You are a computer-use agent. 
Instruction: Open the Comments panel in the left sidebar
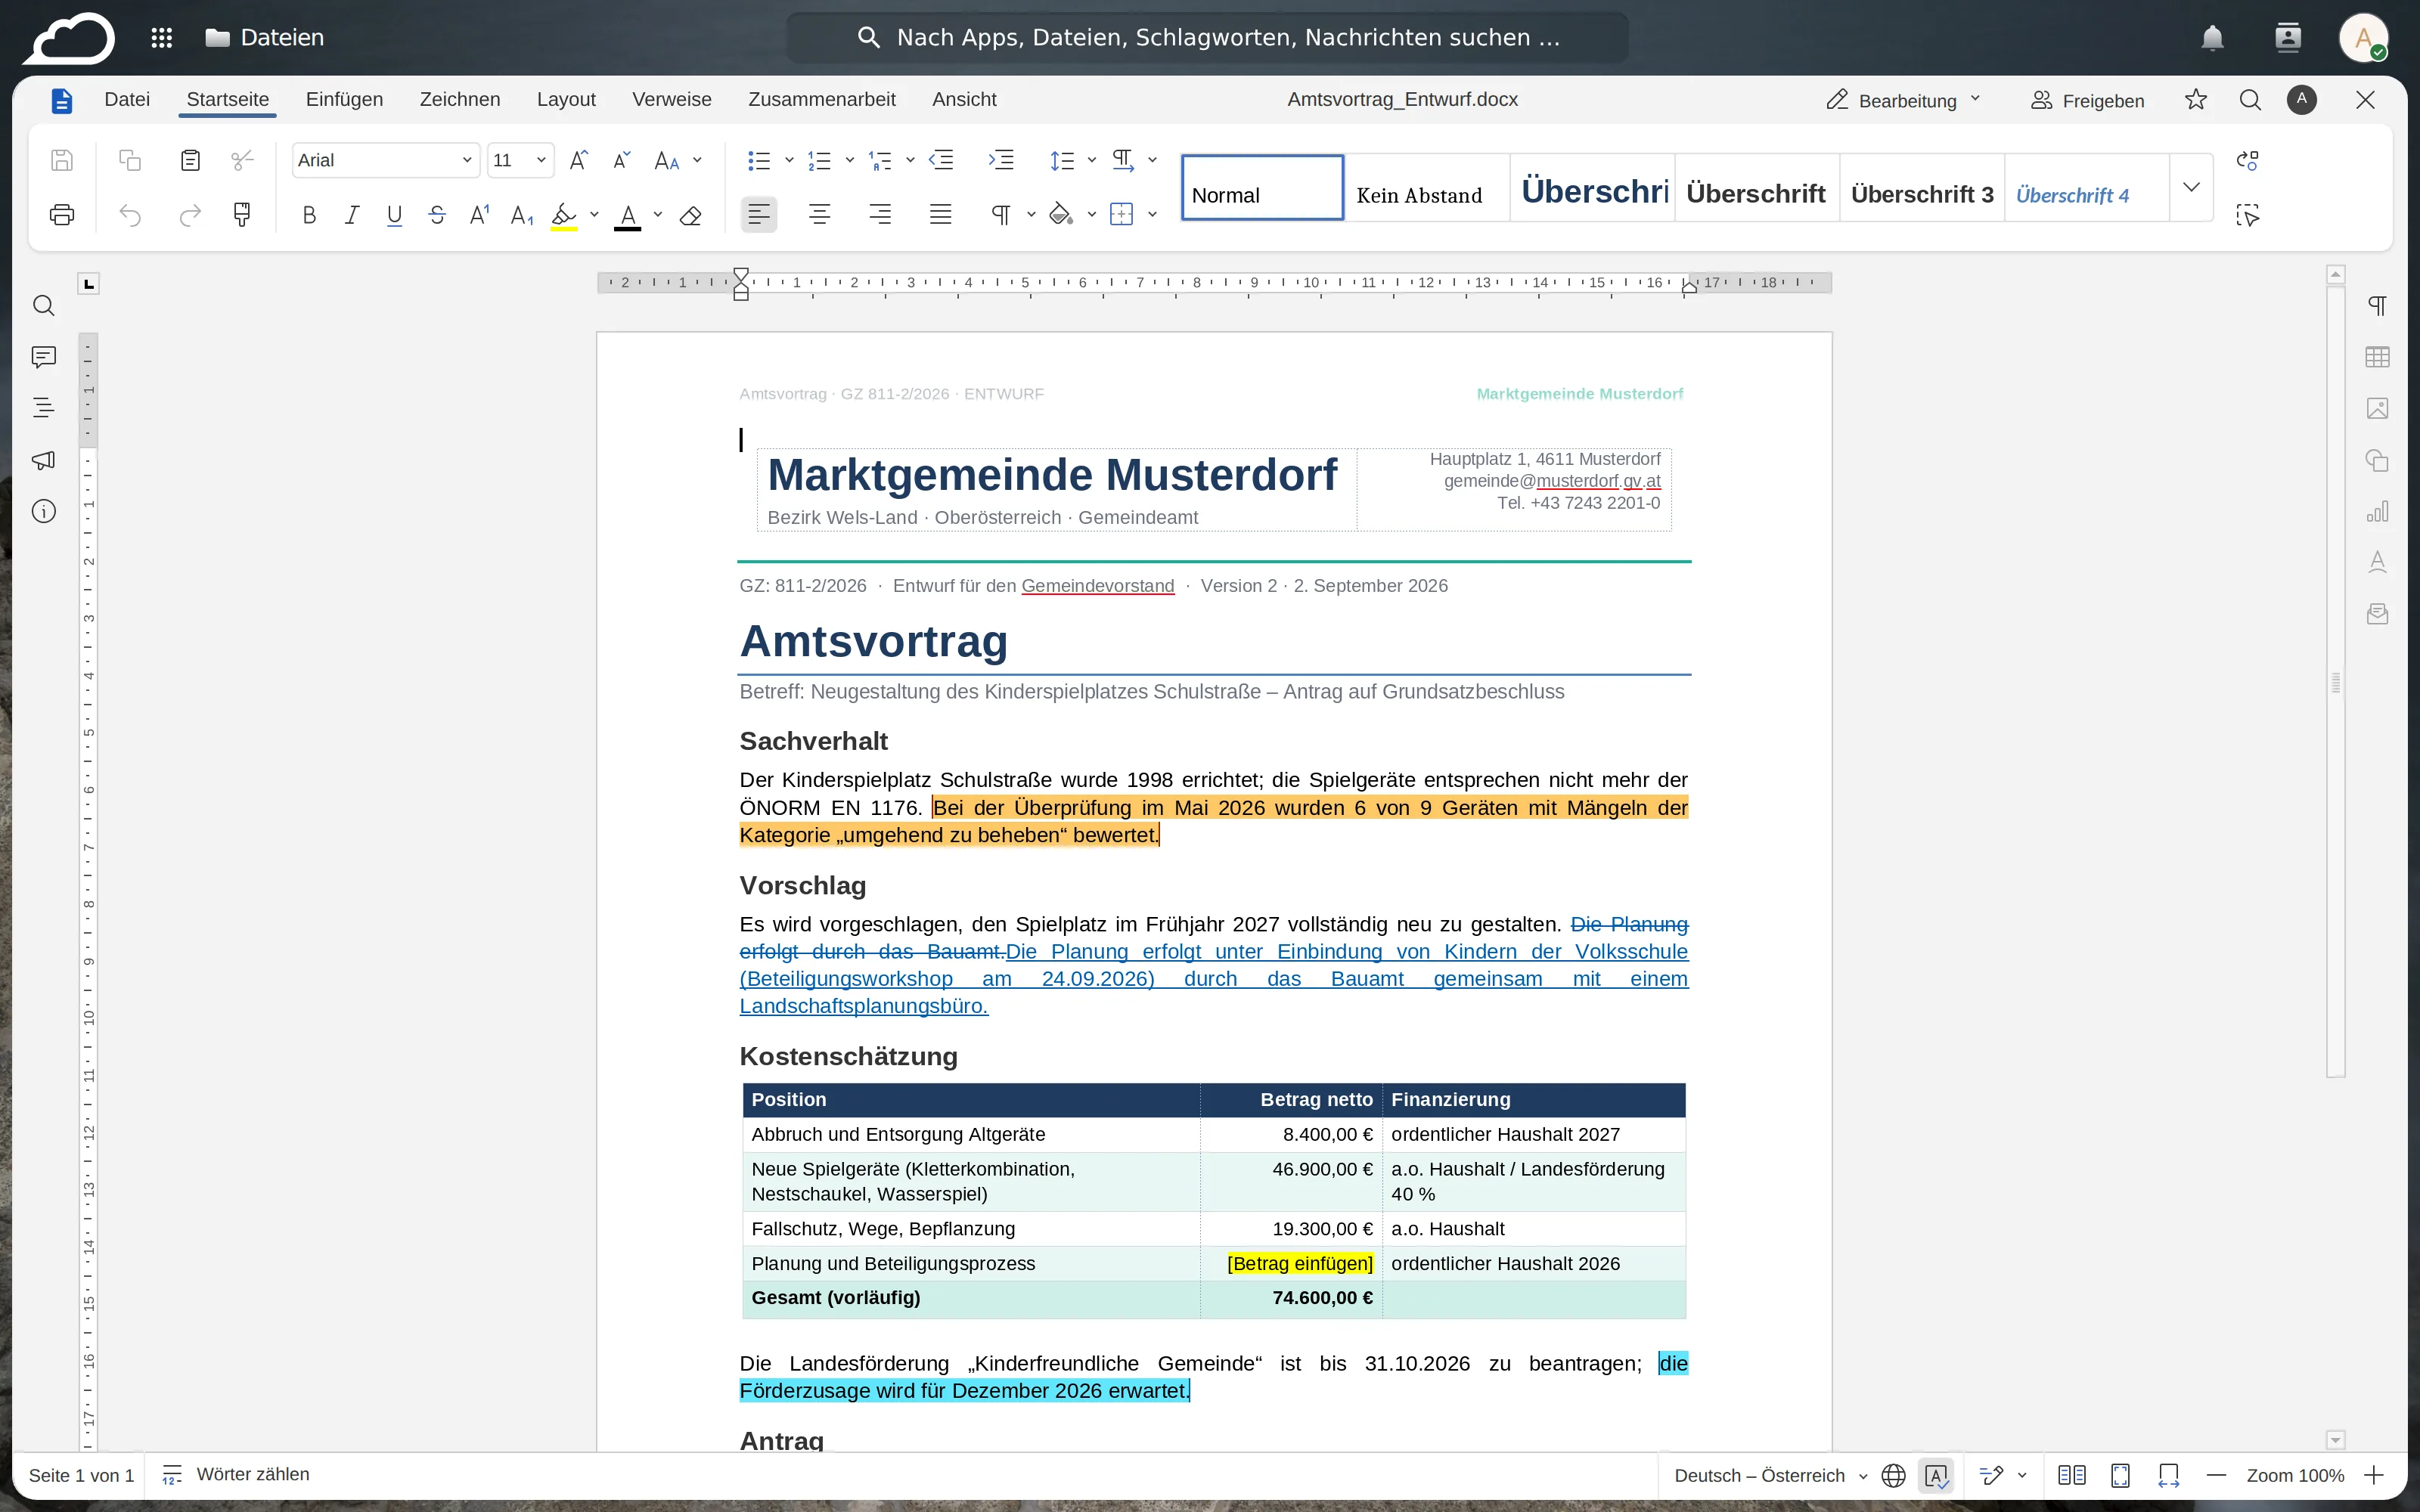[x=43, y=357]
